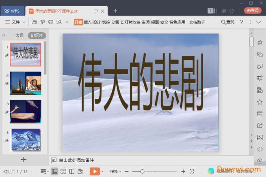Open print preview icon

tap(59, 22)
